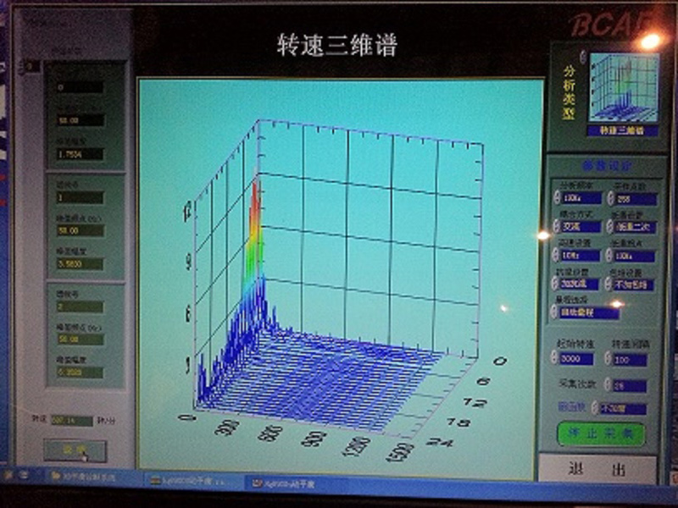Image resolution: width=678 pixels, height=508 pixels.
Task: Click the 转速 speed readout field
Action: (x=72, y=420)
